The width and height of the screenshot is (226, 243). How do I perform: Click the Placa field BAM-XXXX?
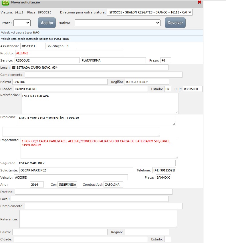point(163,177)
